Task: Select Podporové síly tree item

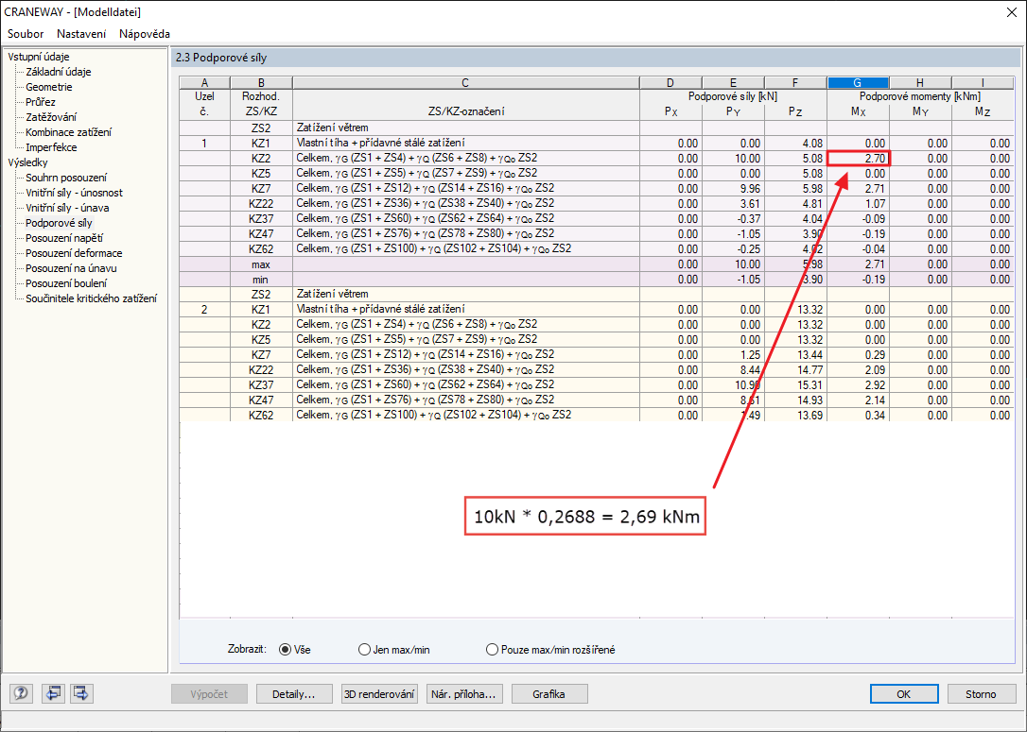Action: pos(59,223)
